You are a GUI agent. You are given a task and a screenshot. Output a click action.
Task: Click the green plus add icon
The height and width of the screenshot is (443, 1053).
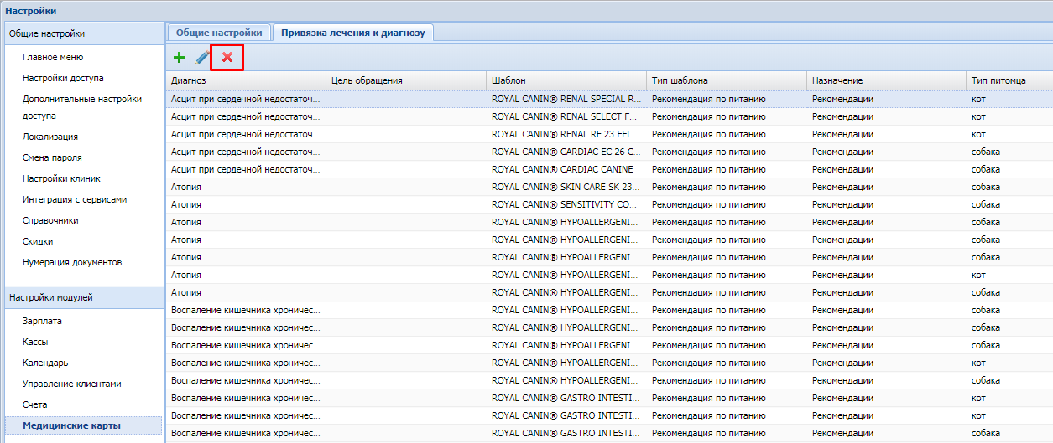(x=179, y=58)
